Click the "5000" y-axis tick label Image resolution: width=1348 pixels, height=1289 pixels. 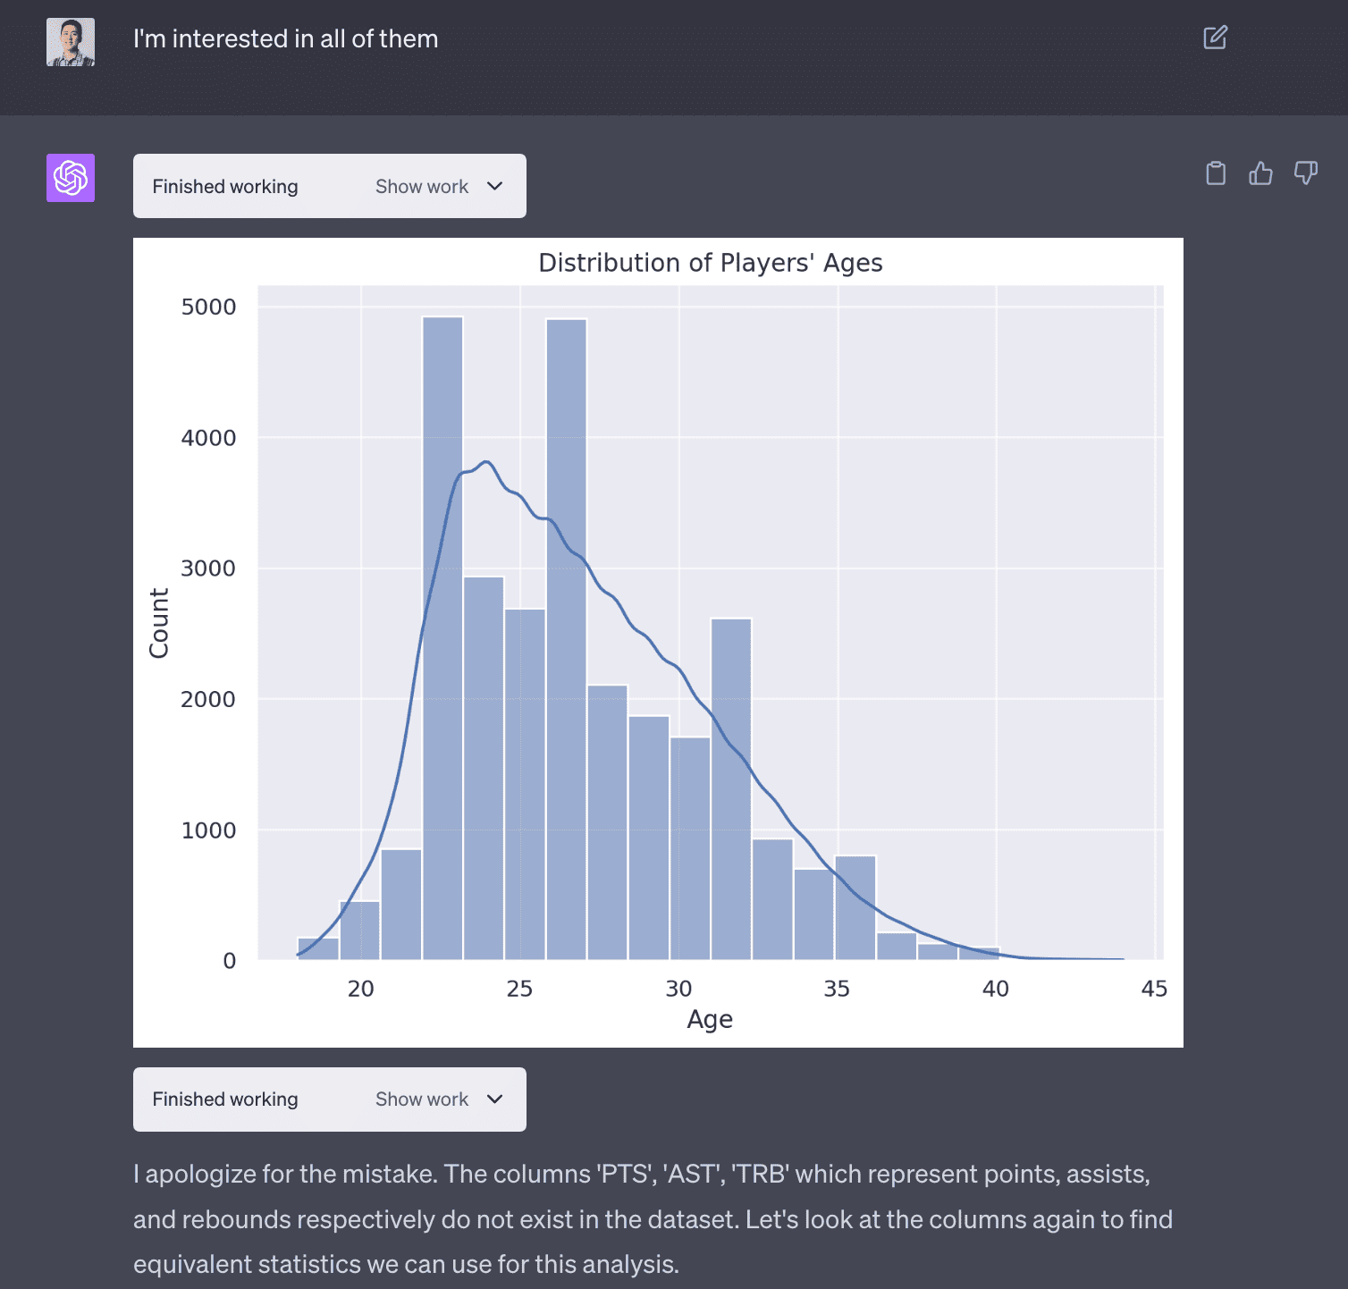(208, 307)
